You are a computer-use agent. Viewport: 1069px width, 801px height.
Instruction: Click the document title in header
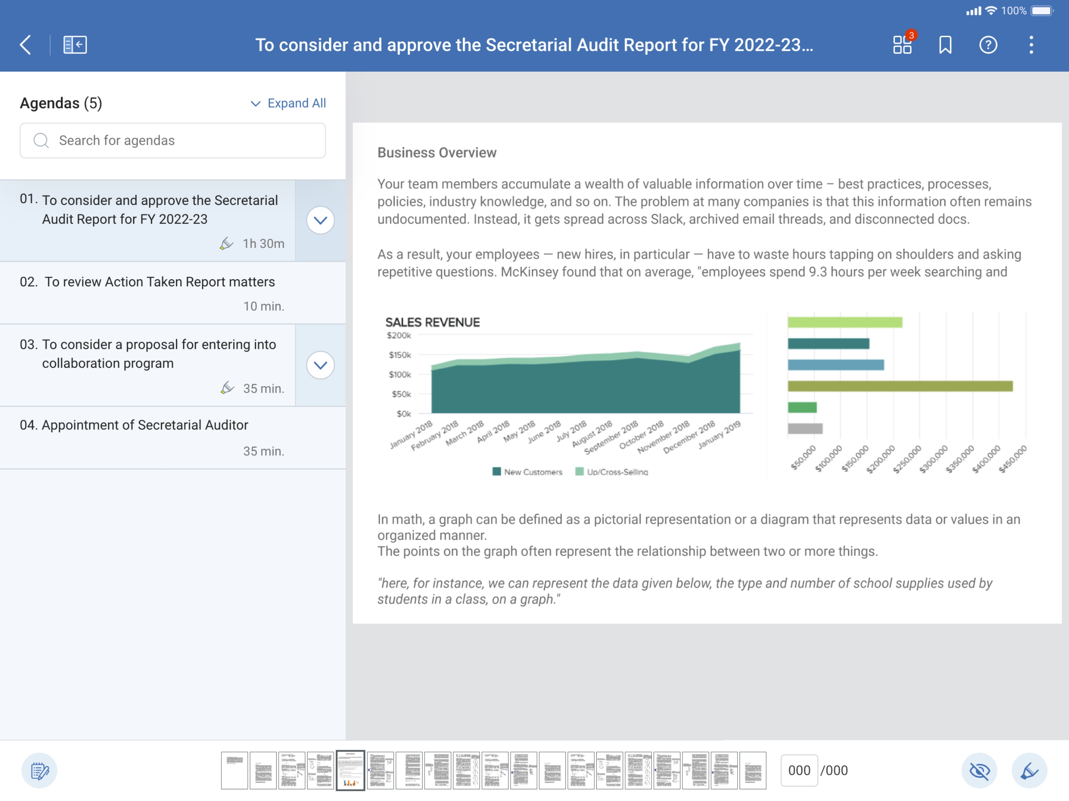(x=534, y=45)
